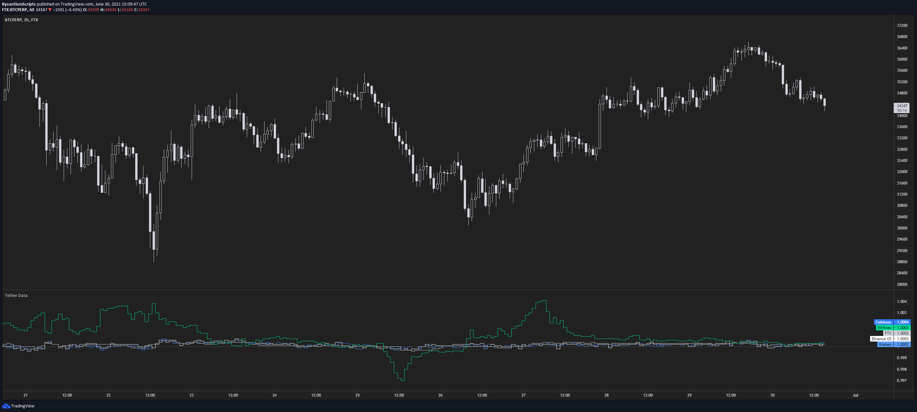The width and height of the screenshot is (917, 412).
Task: Click the light-blue 'Kraken' series label
Action: pos(885,344)
